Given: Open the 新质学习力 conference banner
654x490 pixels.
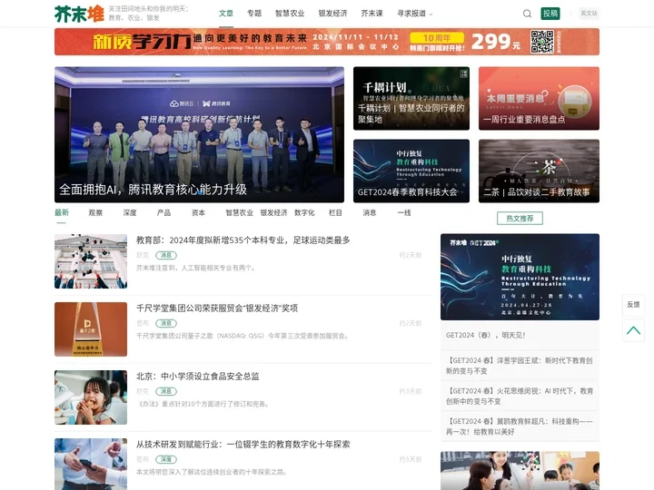Looking at the screenshot, I should [327, 42].
